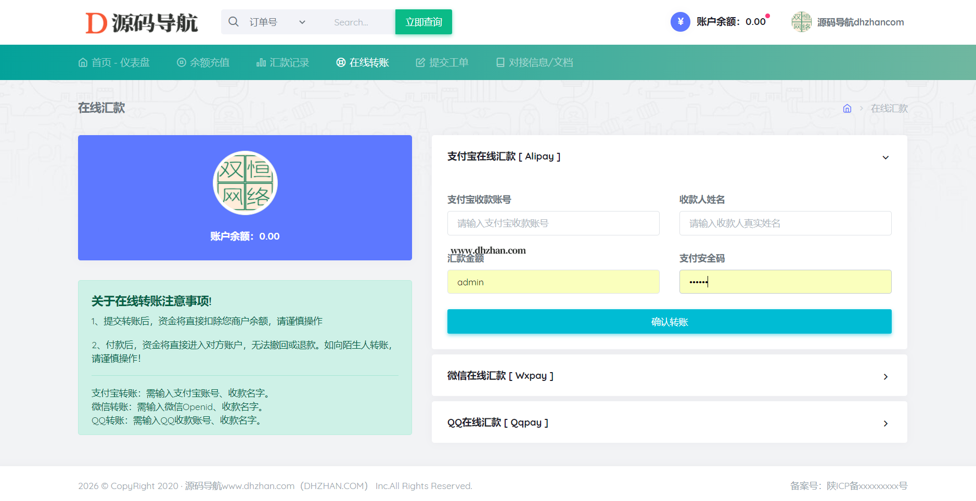The width and height of the screenshot is (976, 501).
Task: Click the 收款人姓名 input field
Action: click(785, 223)
